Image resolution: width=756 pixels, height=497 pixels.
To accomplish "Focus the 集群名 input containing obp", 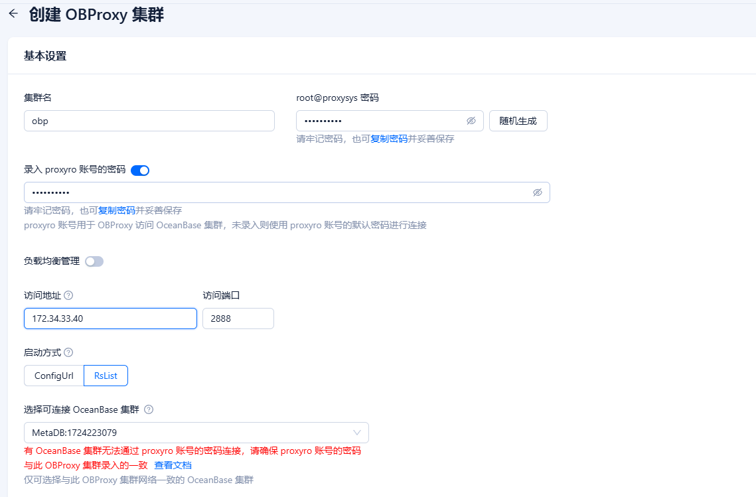I will 149,121.
